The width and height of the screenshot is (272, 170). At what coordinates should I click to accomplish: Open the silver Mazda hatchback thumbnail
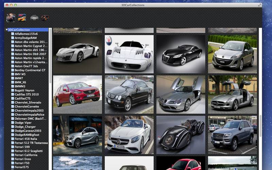point(233,54)
